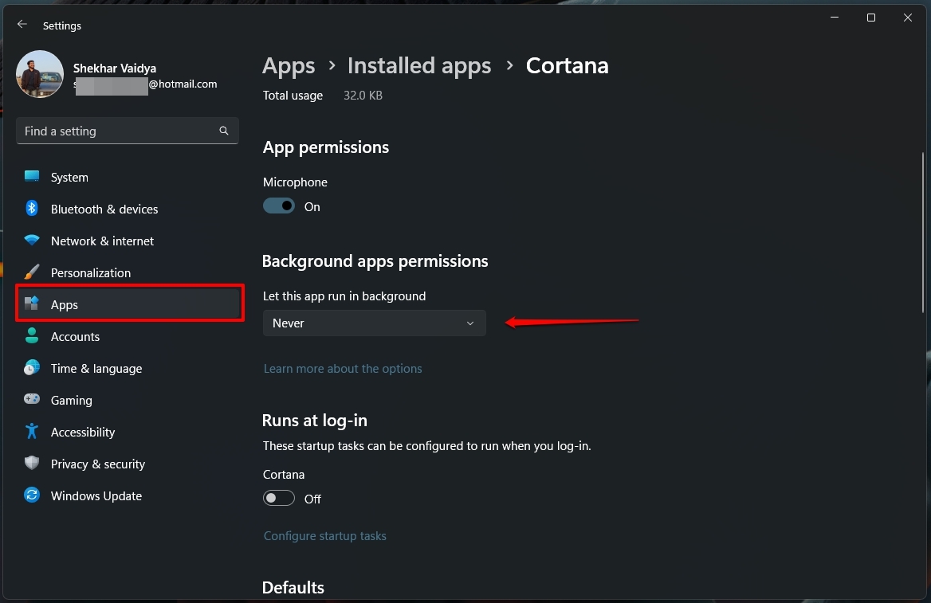Open System settings label
This screenshot has width=931, height=603.
tap(69, 178)
